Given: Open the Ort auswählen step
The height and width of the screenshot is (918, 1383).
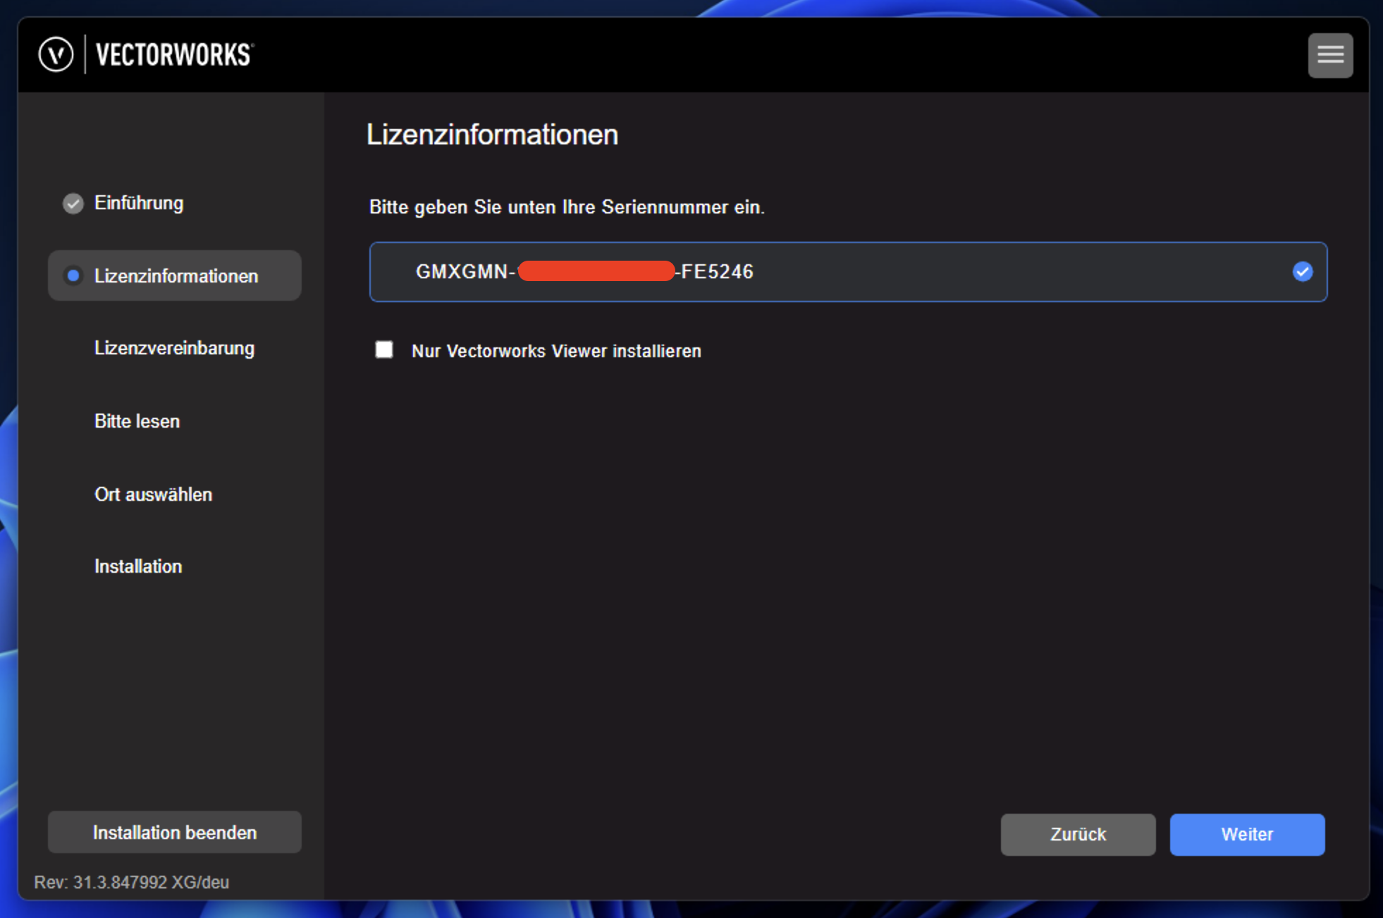Looking at the screenshot, I should [x=153, y=495].
